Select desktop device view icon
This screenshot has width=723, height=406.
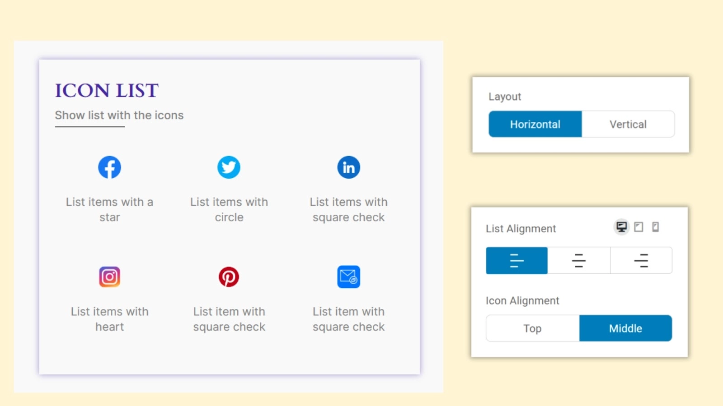(622, 227)
